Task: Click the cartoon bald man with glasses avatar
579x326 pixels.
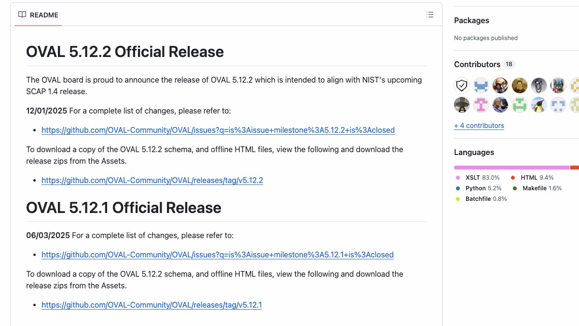Action: point(500,85)
